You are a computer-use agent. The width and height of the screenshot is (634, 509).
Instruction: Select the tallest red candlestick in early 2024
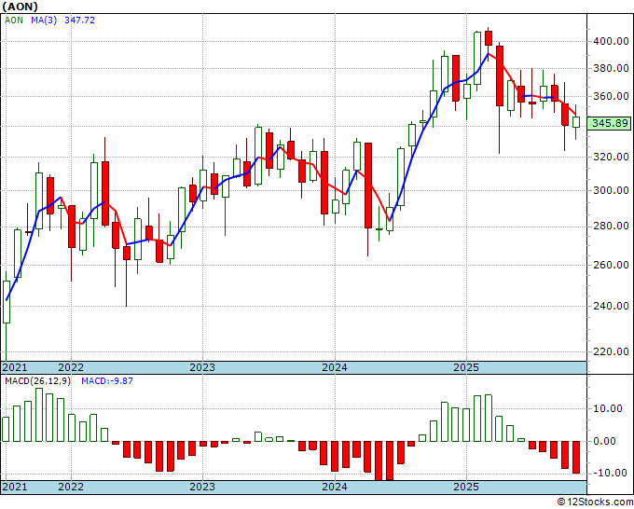[x=368, y=186]
